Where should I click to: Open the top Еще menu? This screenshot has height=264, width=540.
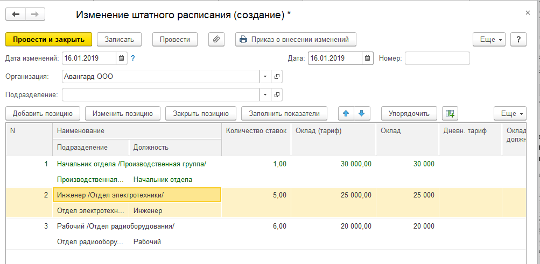point(489,39)
